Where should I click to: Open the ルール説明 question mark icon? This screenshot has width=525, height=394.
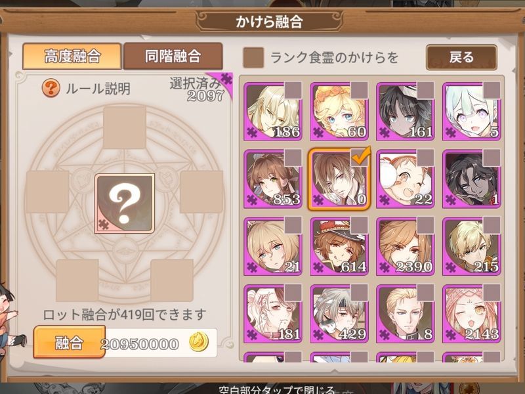(x=51, y=88)
